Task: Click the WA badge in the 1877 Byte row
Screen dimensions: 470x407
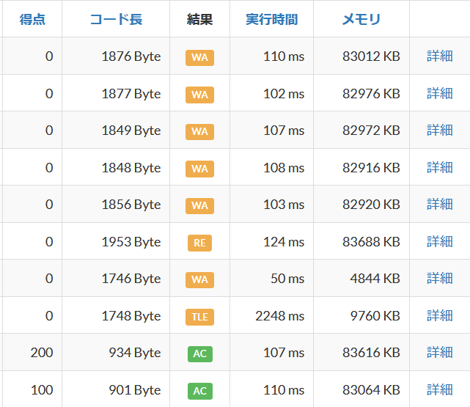Action: pyautogui.click(x=199, y=95)
